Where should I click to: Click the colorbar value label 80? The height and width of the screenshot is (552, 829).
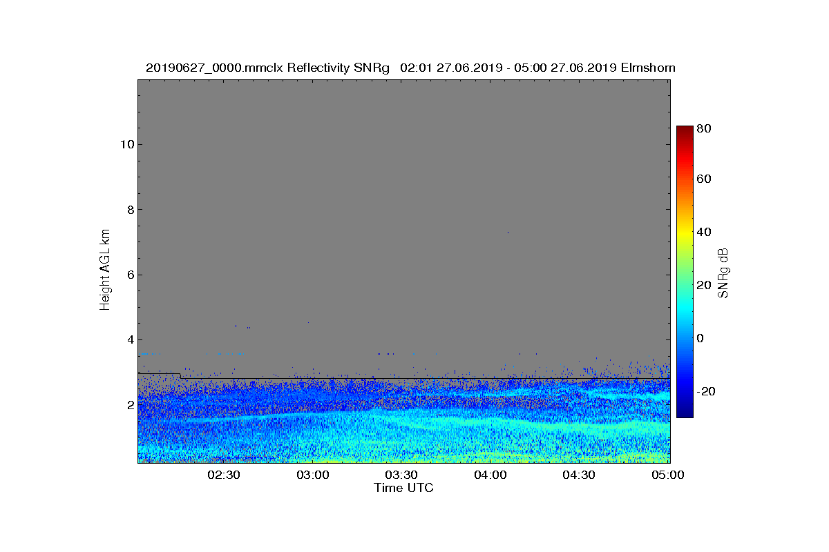click(x=705, y=128)
